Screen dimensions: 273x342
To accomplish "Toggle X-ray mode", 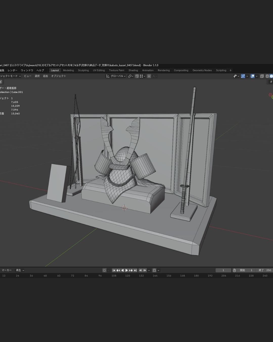I will pos(262,76).
